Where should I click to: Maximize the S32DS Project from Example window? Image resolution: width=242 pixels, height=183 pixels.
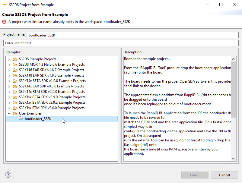(x=221, y=5)
